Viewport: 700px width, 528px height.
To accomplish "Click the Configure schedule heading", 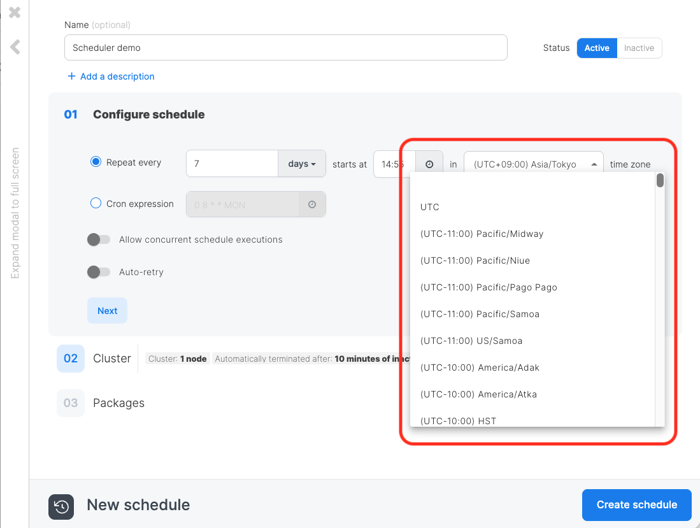I will click(148, 114).
